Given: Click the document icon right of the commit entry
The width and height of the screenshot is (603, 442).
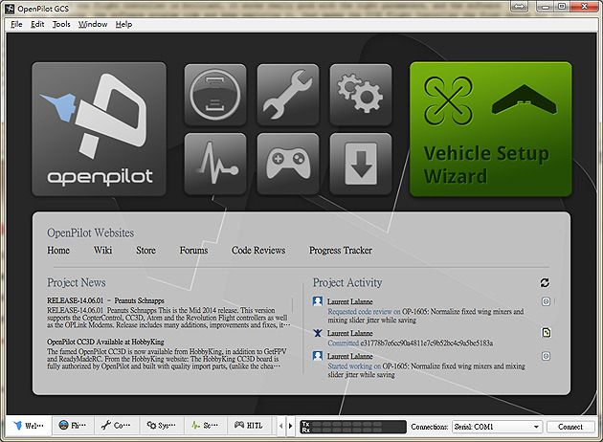Looking at the screenshot, I should click(x=547, y=333).
